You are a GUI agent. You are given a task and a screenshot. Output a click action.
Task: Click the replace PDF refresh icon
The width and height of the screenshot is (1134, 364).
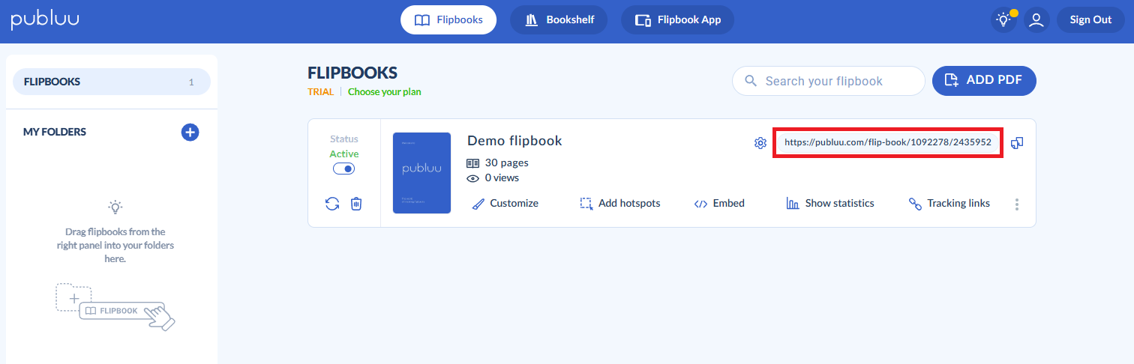[x=332, y=204]
